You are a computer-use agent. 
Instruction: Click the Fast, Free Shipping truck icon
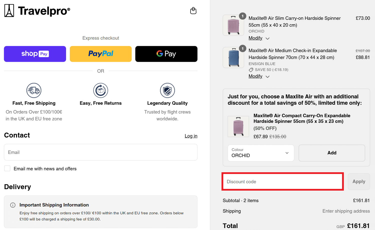click(x=34, y=90)
